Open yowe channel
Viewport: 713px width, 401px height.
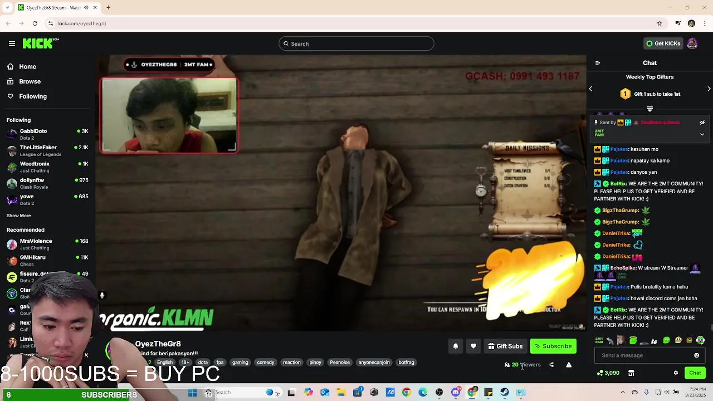[x=47, y=199]
